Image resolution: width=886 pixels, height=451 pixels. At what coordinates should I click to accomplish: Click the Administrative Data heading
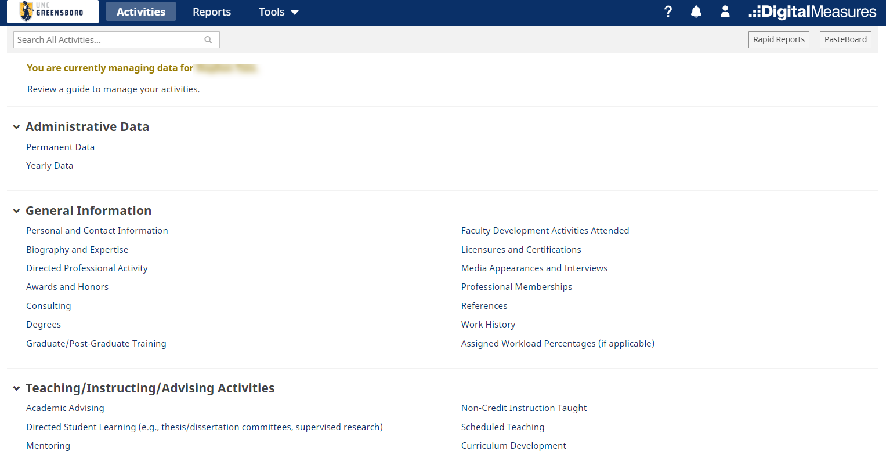tap(87, 127)
